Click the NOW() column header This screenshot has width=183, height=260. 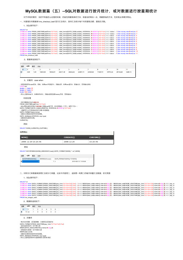tap(42, 137)
